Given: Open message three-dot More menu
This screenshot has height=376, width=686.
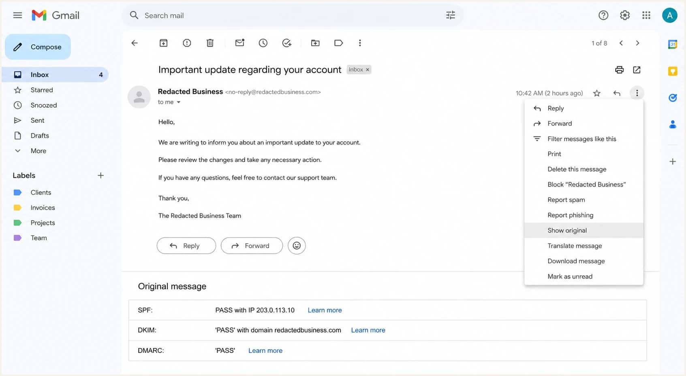Looking at the screenshot, I should click(637, 93).
